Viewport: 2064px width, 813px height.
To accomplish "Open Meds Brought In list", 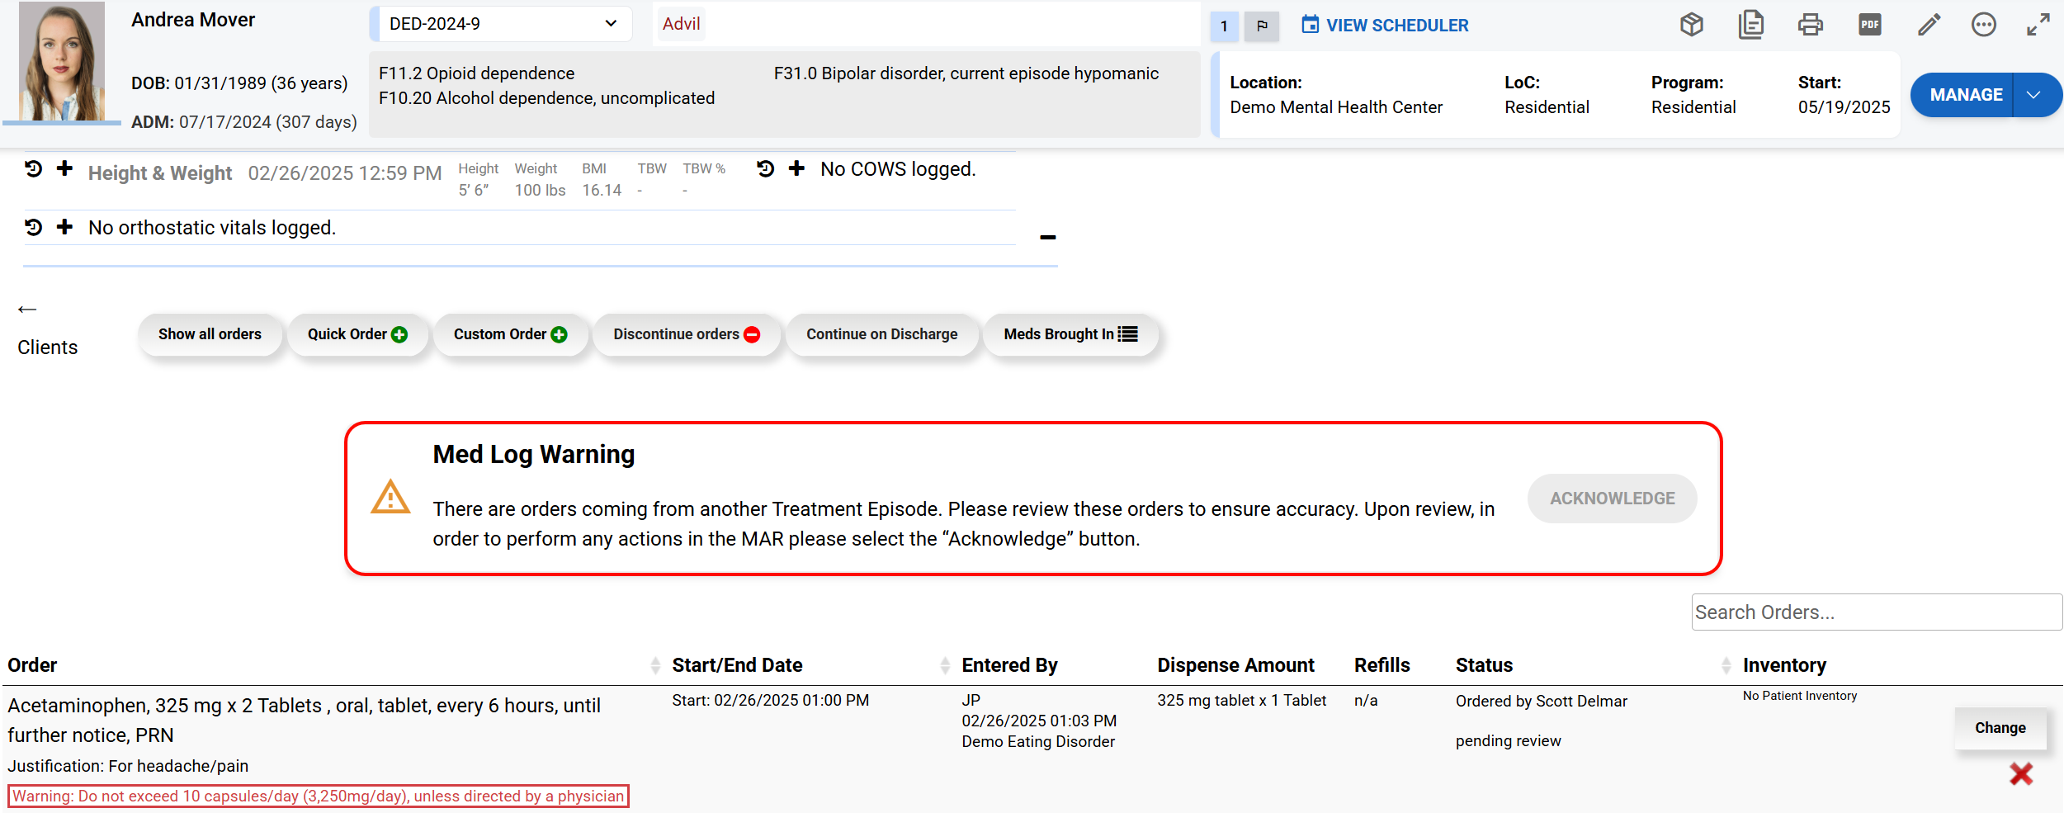I will pyautogui.click(x=1070, y=334).
